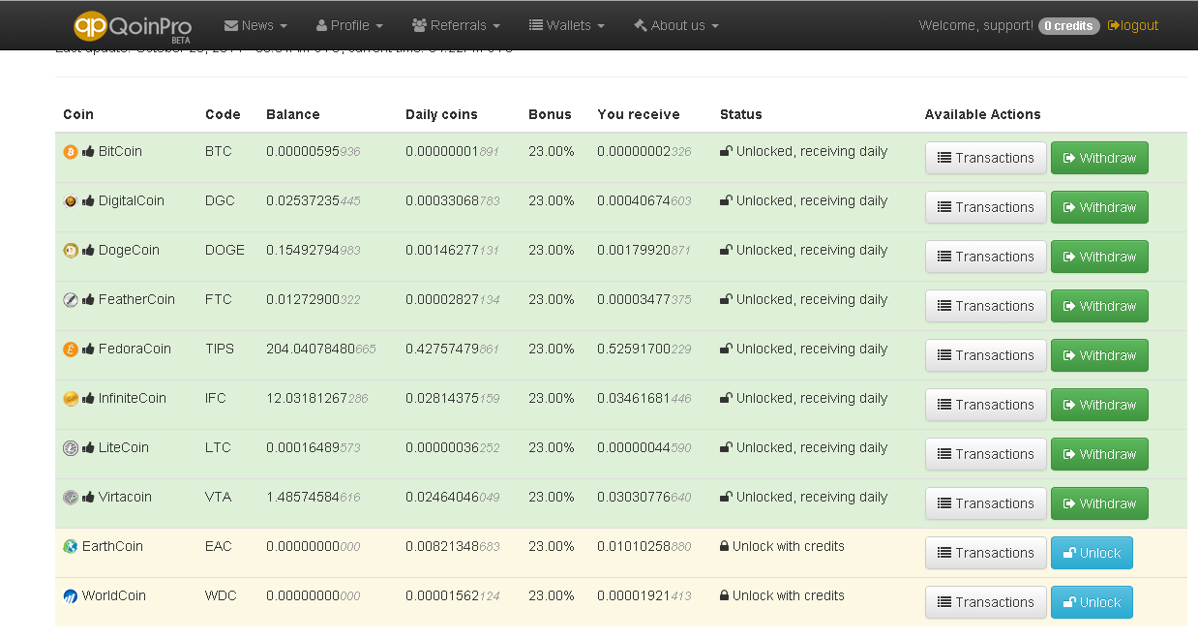This screenshot has width=1198, height=639.
Task: View Transactions for DigitalCoin
Action: tap(985, 207)
